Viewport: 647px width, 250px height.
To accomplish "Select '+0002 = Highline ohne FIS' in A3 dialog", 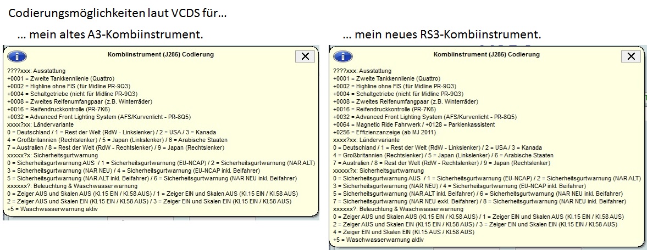I will point(69,87).
